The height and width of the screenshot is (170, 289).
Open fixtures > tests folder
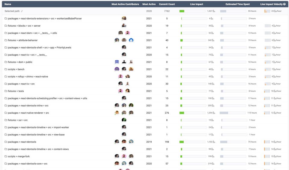pyautogui.click(x=16, y=91)
